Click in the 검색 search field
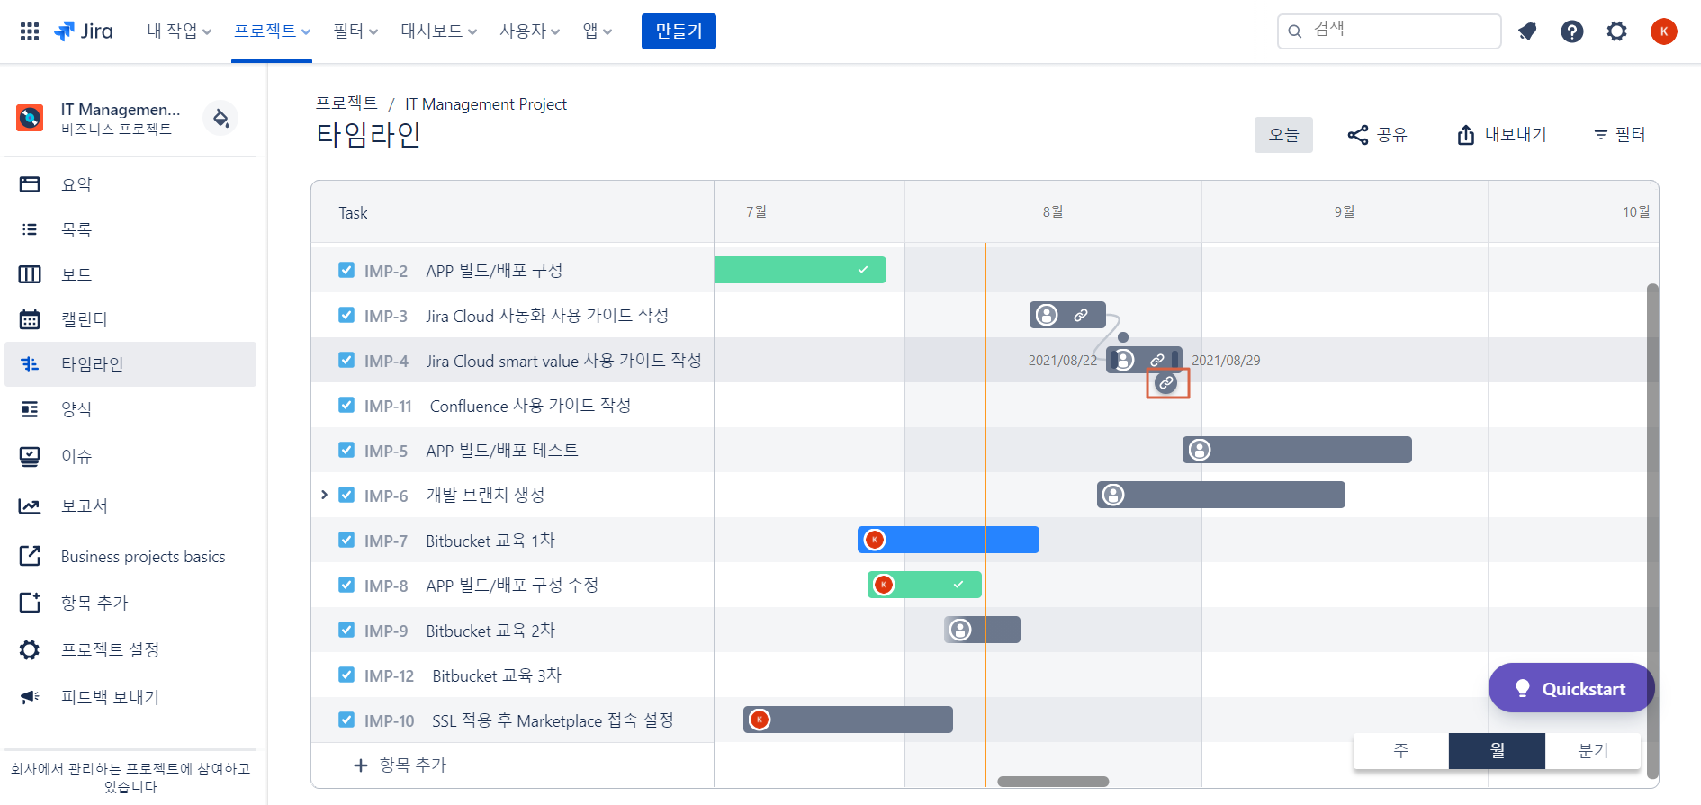Viewport: 1701px width, 805px height. (1389, 31)
